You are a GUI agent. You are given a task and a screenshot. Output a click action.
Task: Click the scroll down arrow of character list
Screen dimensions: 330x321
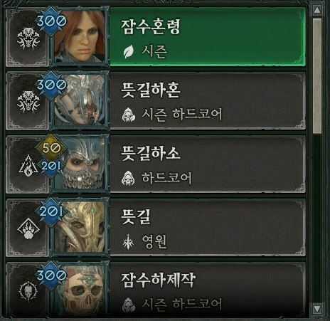click(x=317, y=308)
